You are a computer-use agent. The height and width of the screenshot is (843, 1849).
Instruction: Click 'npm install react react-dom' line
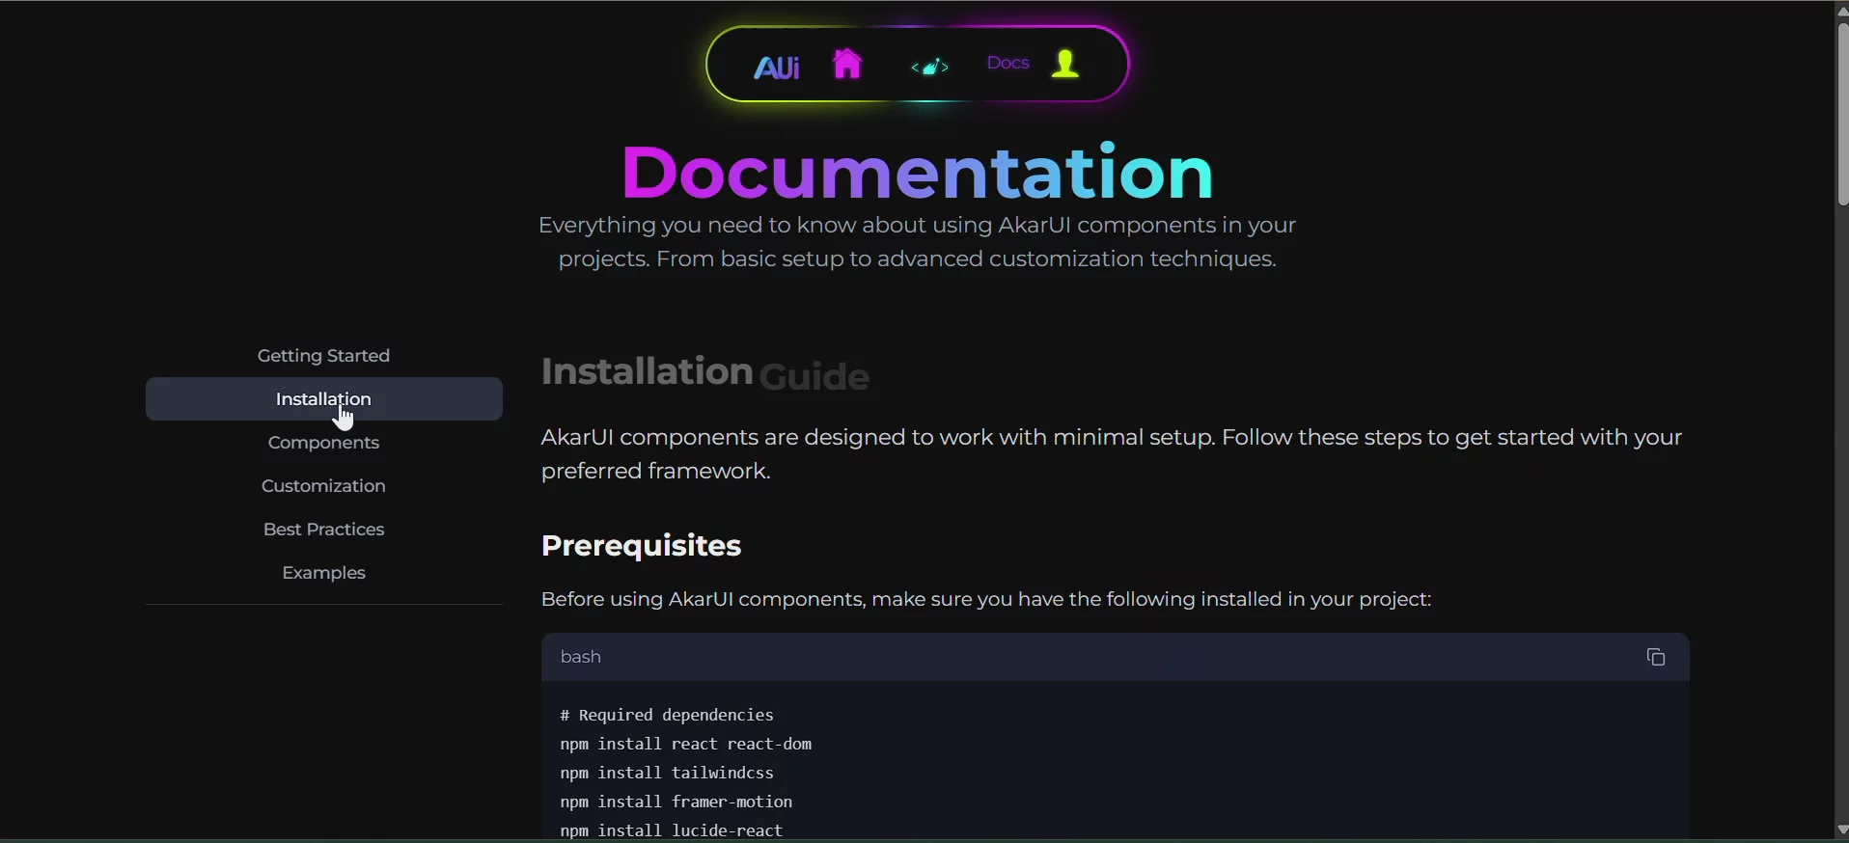coord(686,744)
